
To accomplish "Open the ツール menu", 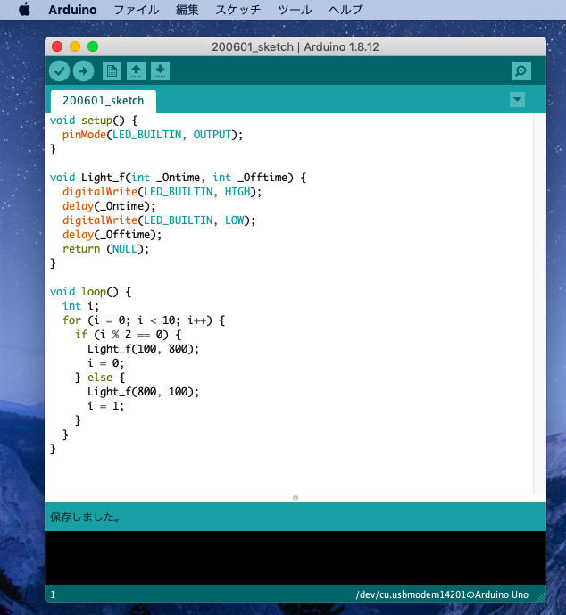I will [x=295, y=10].
